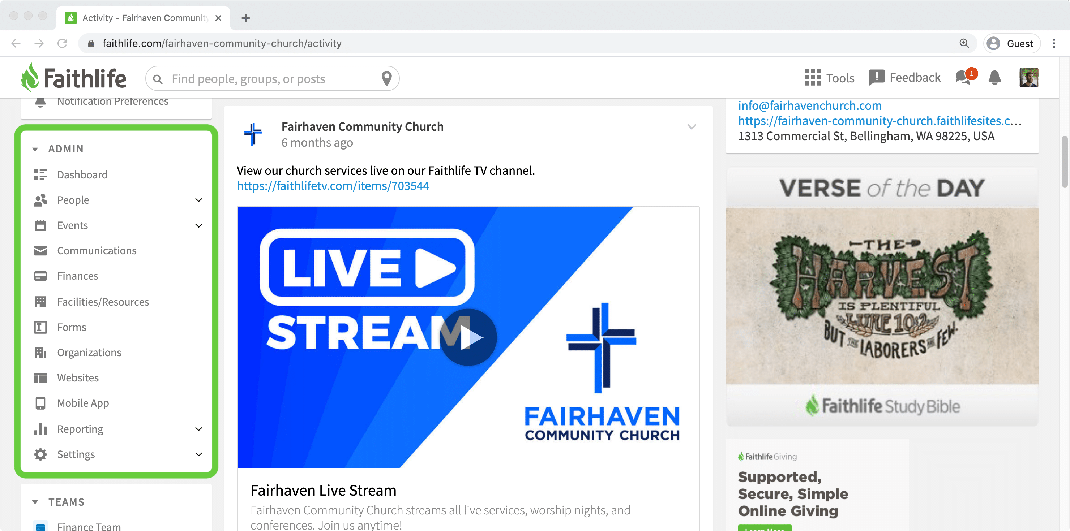The width and height of the screenshot is (1070, 531).
Task: Open messages with unread badge
Action: (x=966, y=77)
